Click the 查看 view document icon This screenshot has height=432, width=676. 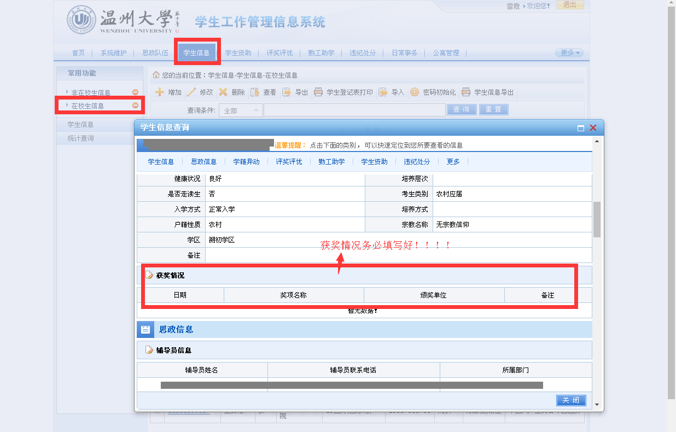pyautogui.click(x=255, y=92)
